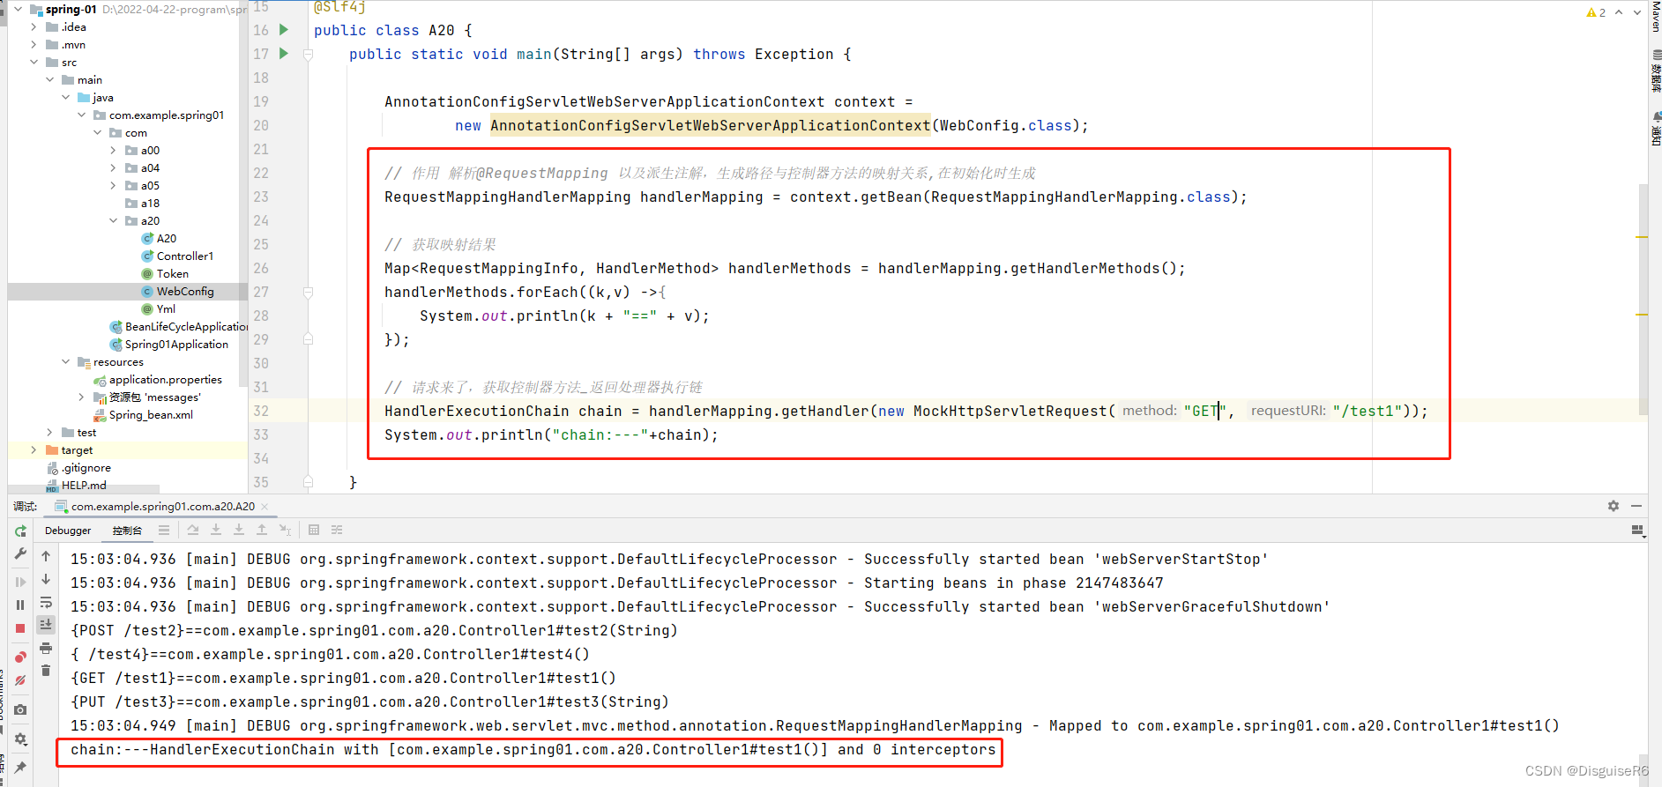
Task: Toggle Mute Breakpoints in the debug sidebar
Action: click(x=20, y=680)
